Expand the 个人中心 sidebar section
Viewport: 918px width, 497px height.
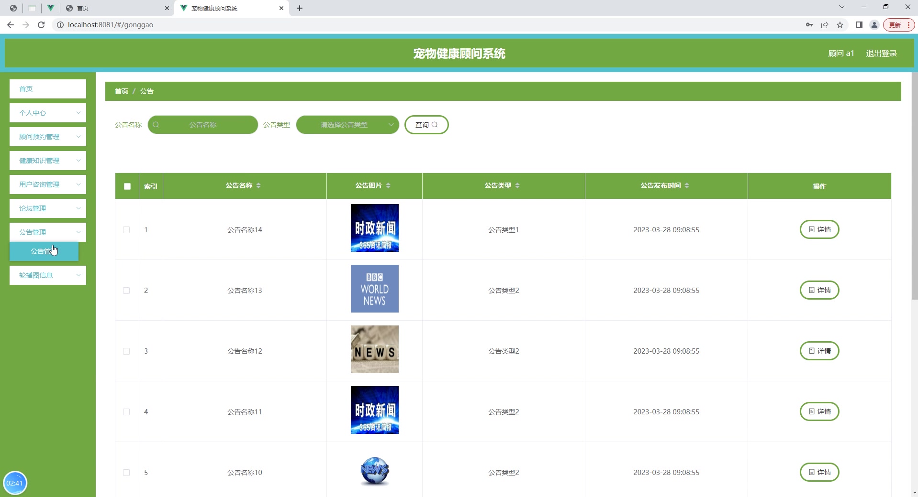[47, 113]
